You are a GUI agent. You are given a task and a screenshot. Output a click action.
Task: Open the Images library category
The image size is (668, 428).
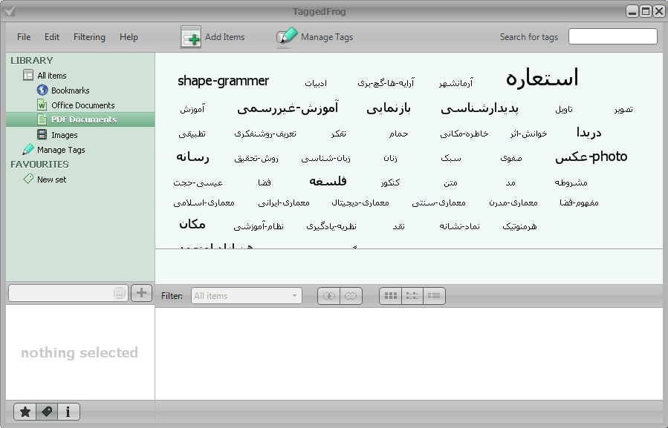pos(64,135)
